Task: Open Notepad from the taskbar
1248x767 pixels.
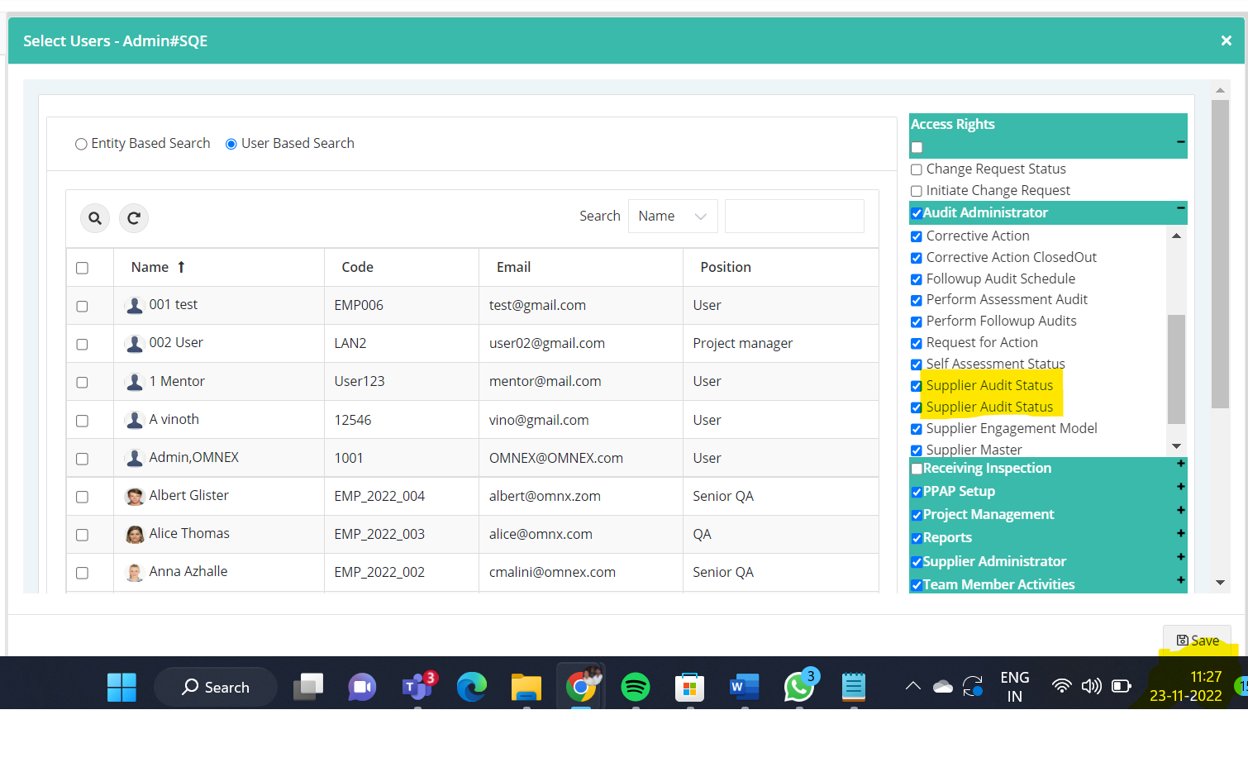Action: pos(854,687)
